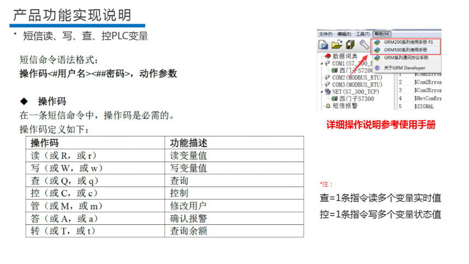Click the bold line 操作码<#用户名><##密码>，动作参数
This screenshot has height=264, width=469.
pyautogui.click(x=98, y=74)
